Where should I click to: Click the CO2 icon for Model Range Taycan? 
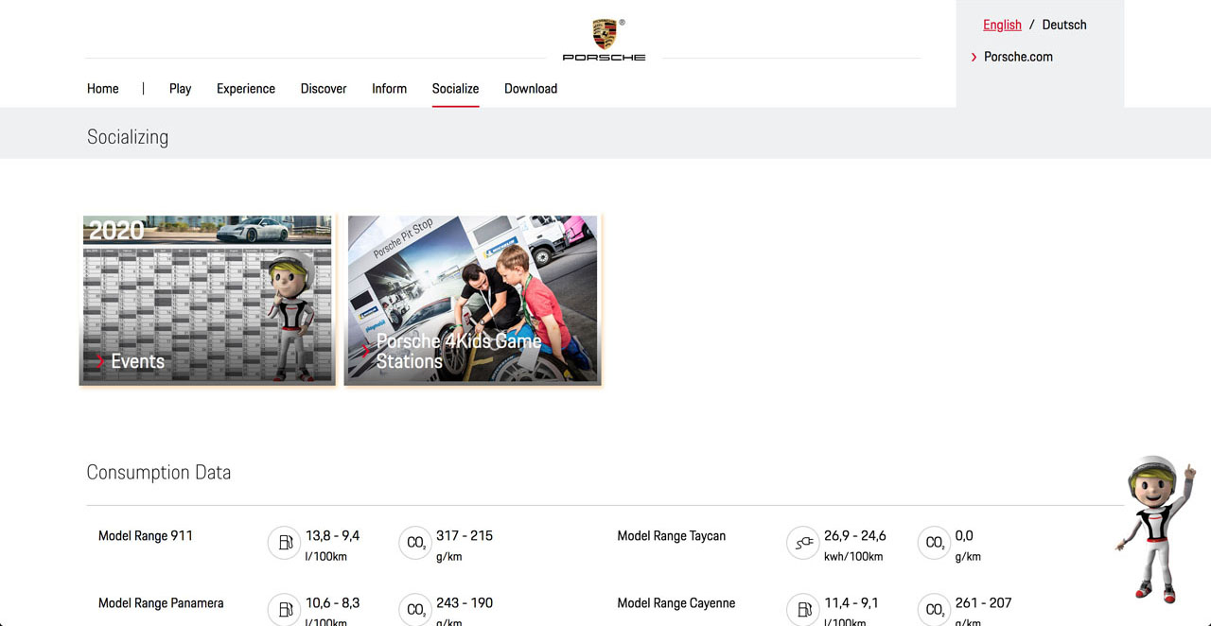click(935, 543)
